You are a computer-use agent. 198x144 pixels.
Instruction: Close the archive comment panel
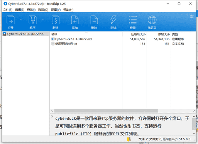tap(52, 116)
